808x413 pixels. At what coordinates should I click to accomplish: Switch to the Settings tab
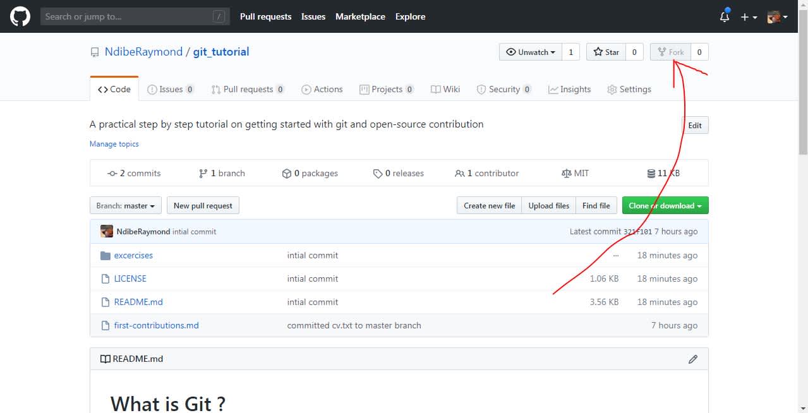point(629,89)
